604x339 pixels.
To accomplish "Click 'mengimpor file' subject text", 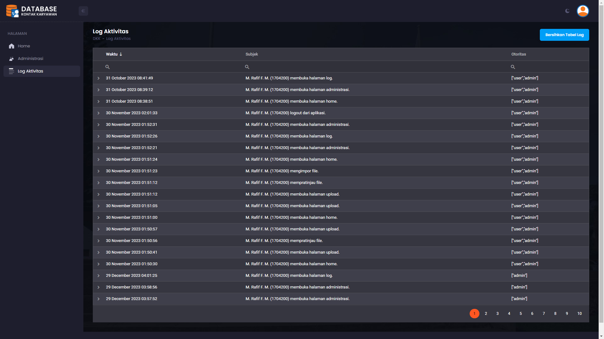I will click(304, 171).
